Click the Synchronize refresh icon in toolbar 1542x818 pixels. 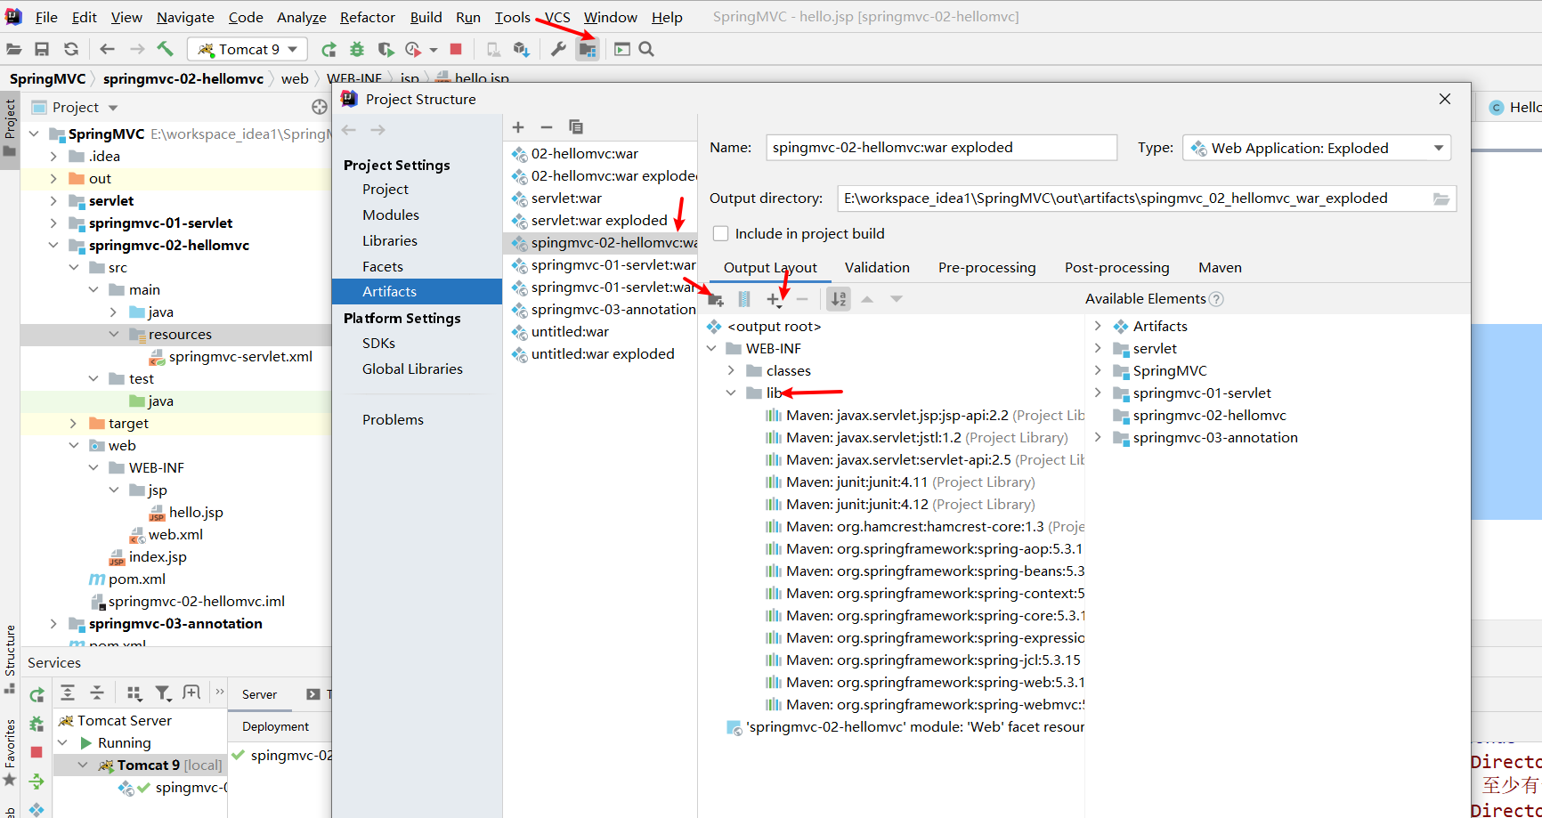(x=71, y=49)
